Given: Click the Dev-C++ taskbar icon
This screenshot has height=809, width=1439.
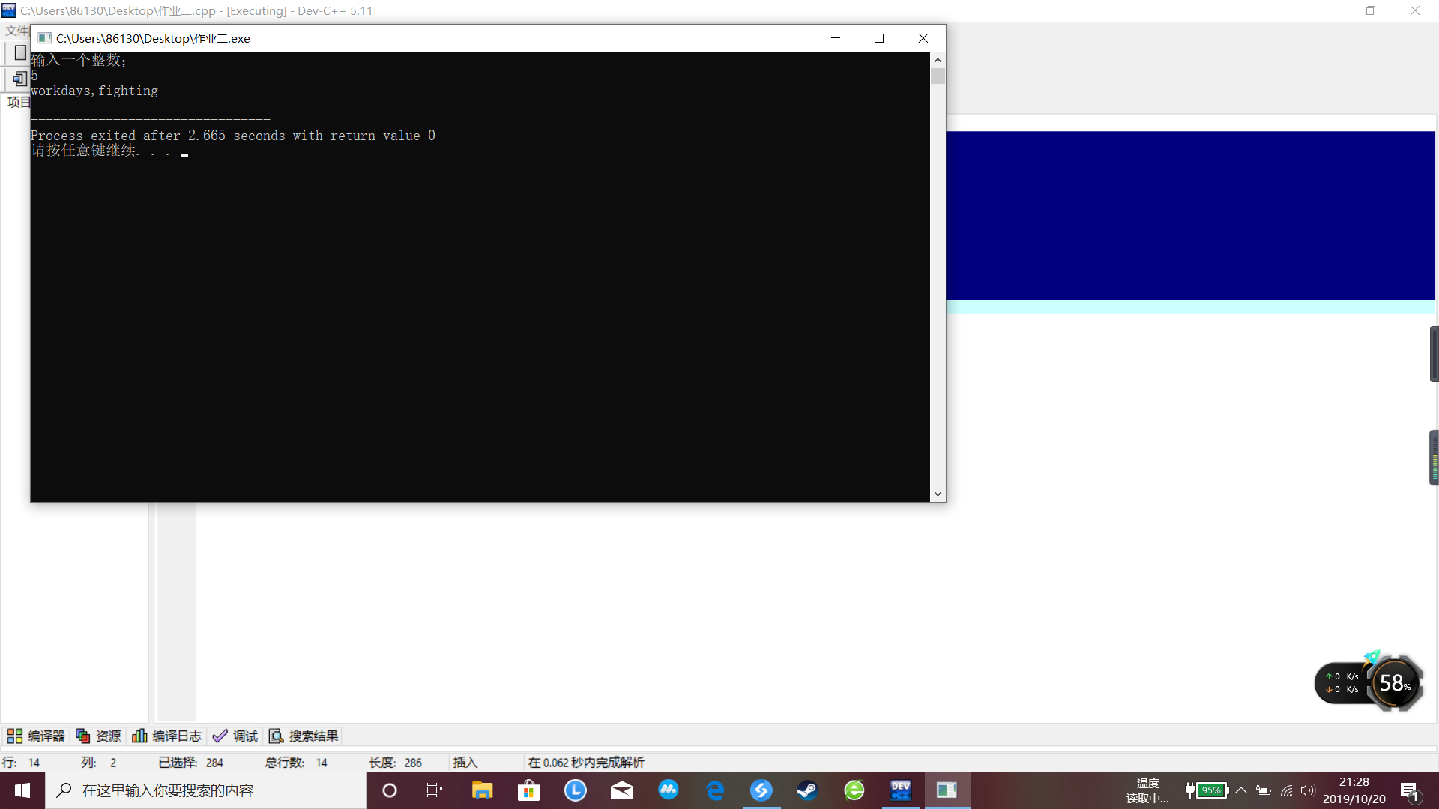Looking at the screenshot, I should pos(900,790).
